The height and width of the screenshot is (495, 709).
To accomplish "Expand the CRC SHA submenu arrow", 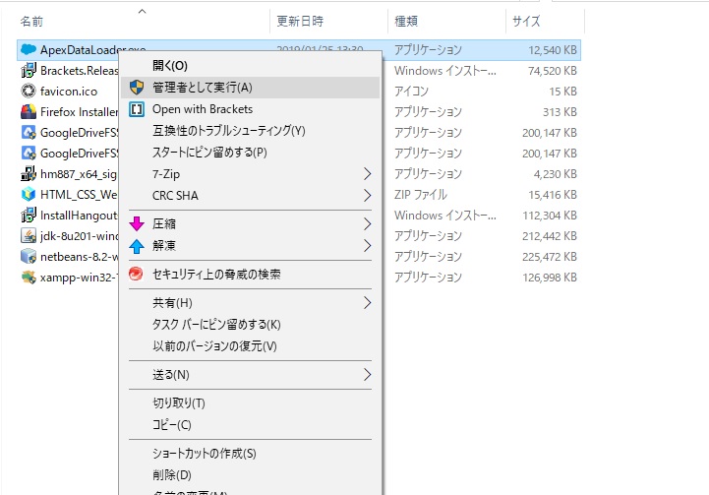I will pos(367,196).
